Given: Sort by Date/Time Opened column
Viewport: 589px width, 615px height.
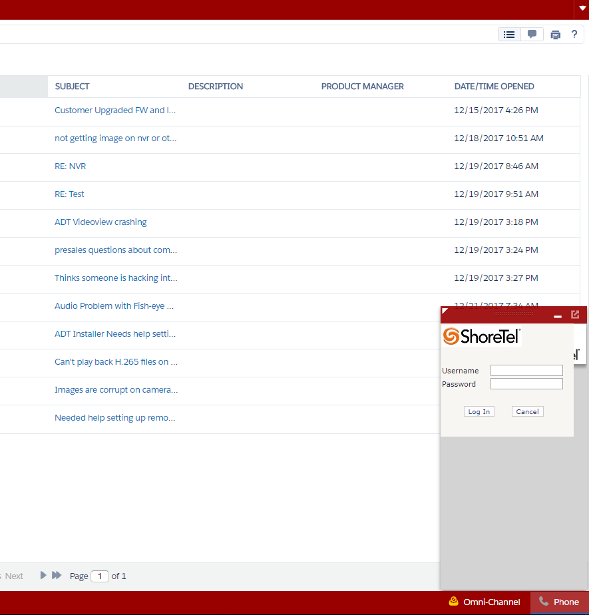Looking at the screenshot, I should [x=494, y=87].
